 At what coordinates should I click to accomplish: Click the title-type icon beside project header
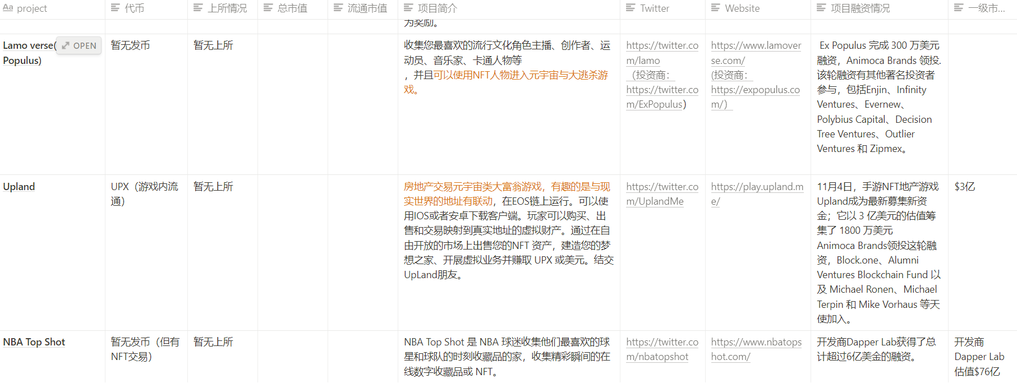[8, 8]
